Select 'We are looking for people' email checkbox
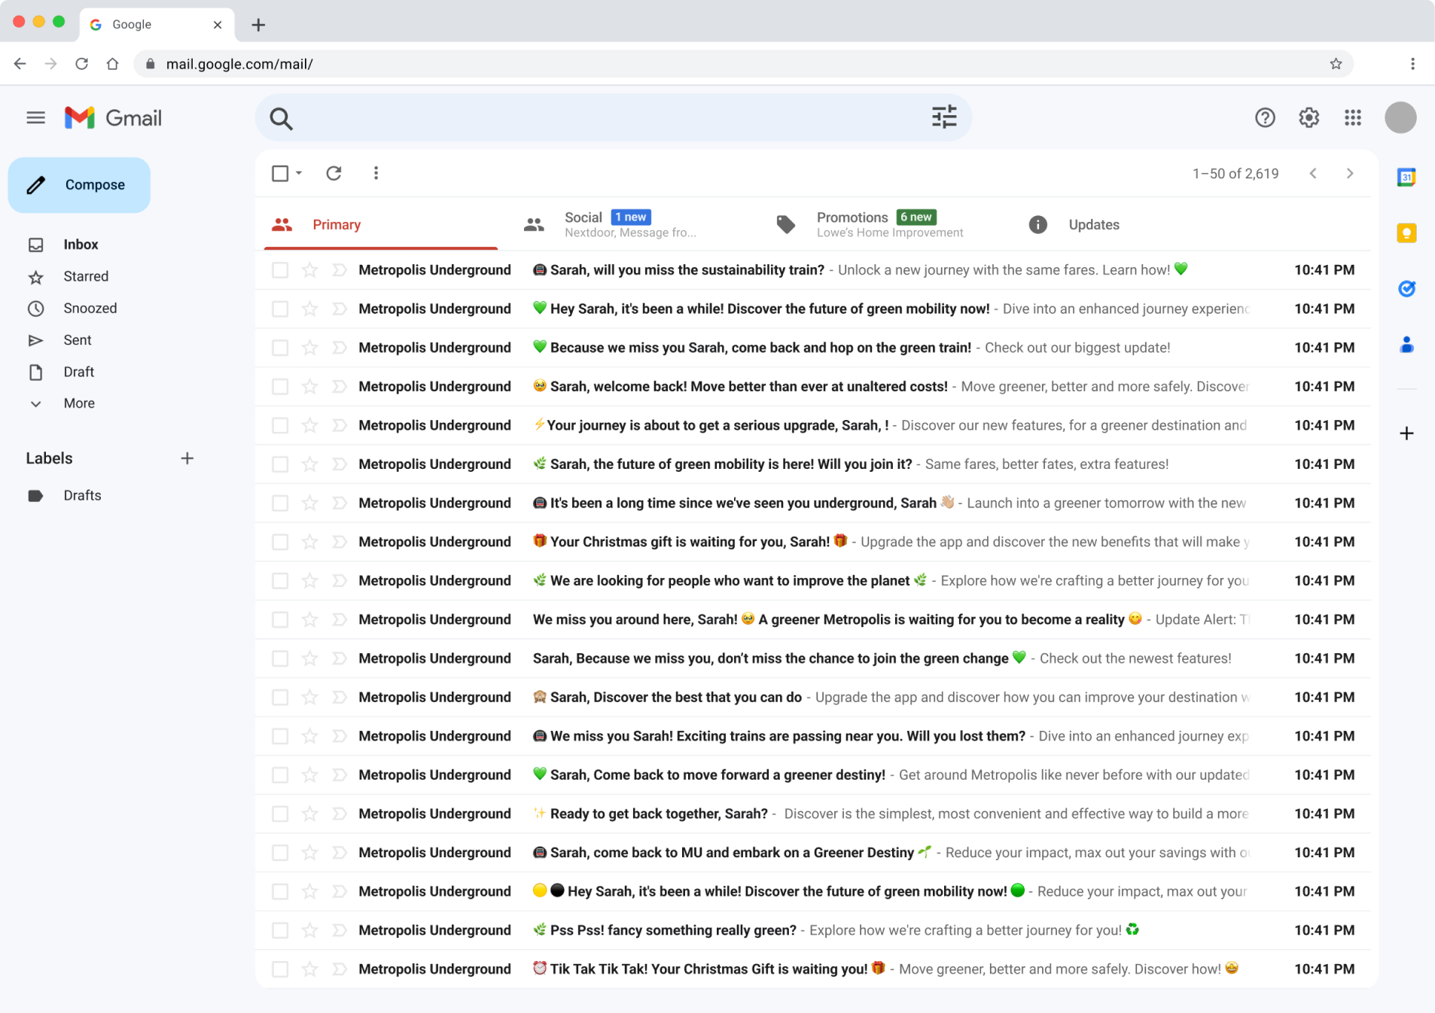 (280, 580)
